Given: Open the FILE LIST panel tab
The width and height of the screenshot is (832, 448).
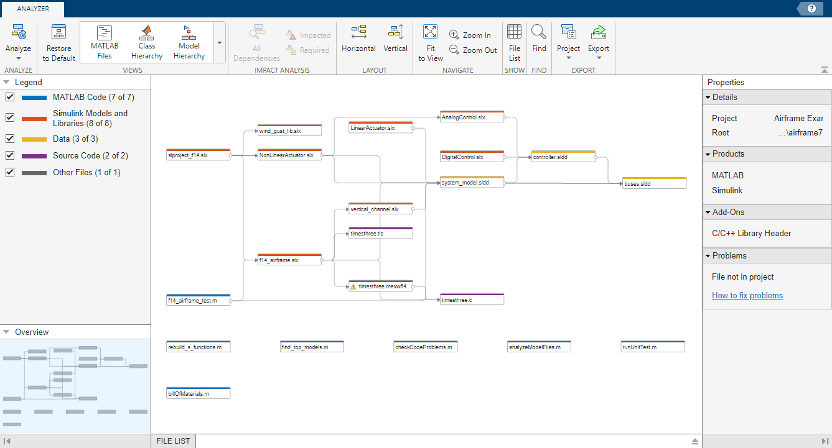Looking at the screenshot, I should [172, 441].
